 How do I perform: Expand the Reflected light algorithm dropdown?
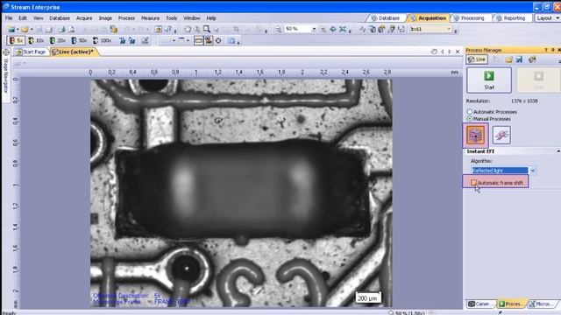pos(533,171)
